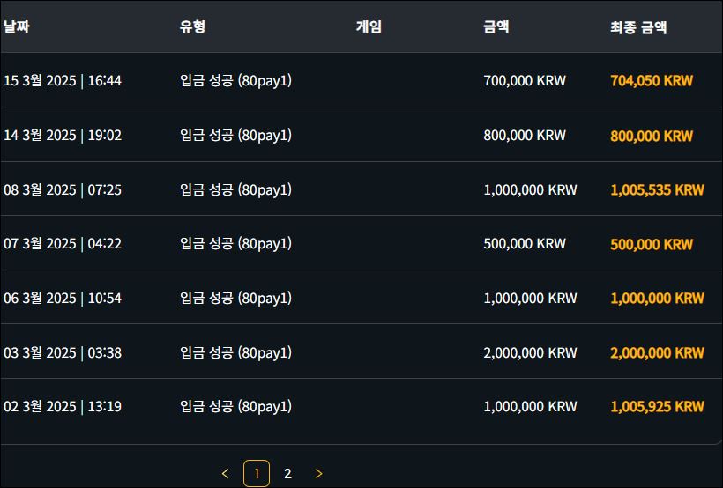The width and height of the screenshot is (723, 488).
Task: Click the 최종 금액 column header
Action: [x=638, y=27]
